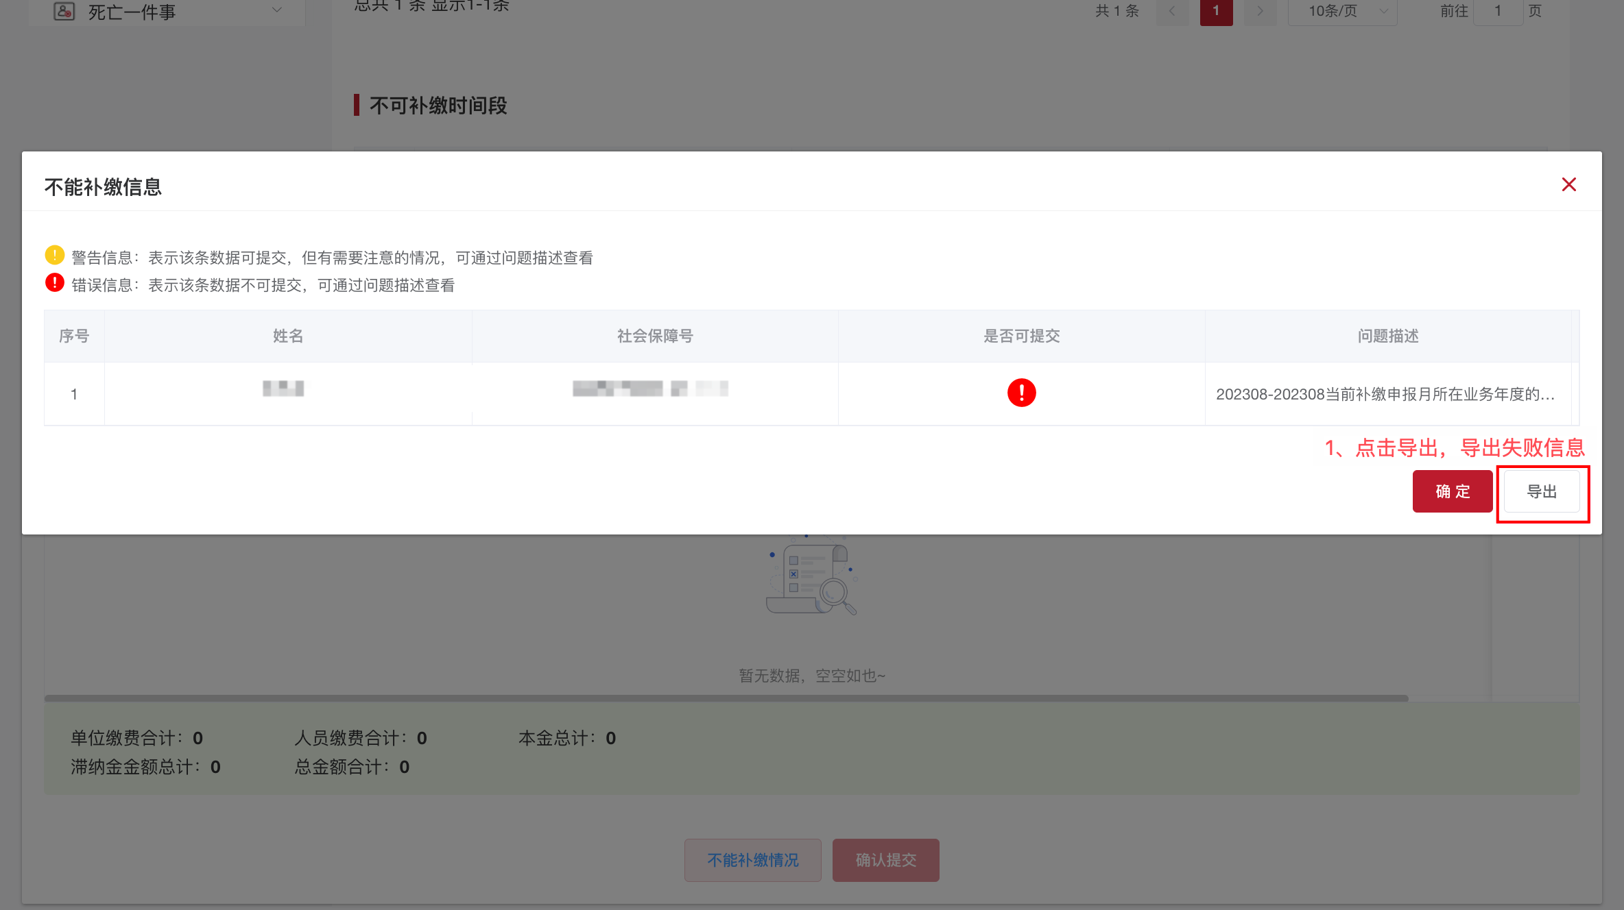Viewport: 1624px width, 910px height.
Task: Click the person icon beside 死亡一件事
Action: click(64, 10)
